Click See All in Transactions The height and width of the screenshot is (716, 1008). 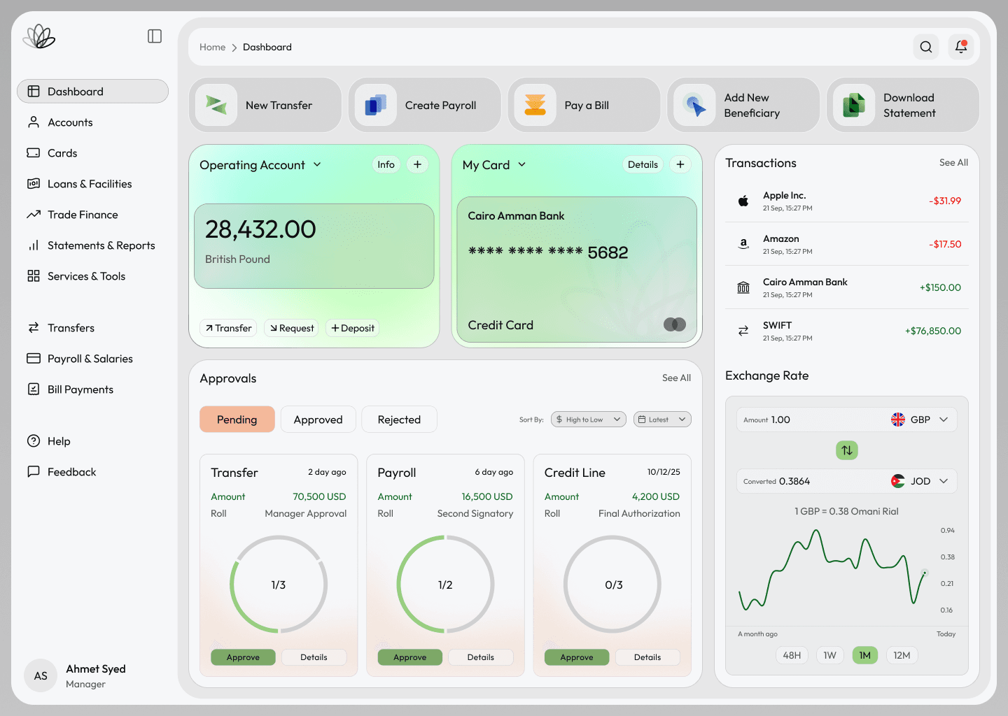point(953,162)
